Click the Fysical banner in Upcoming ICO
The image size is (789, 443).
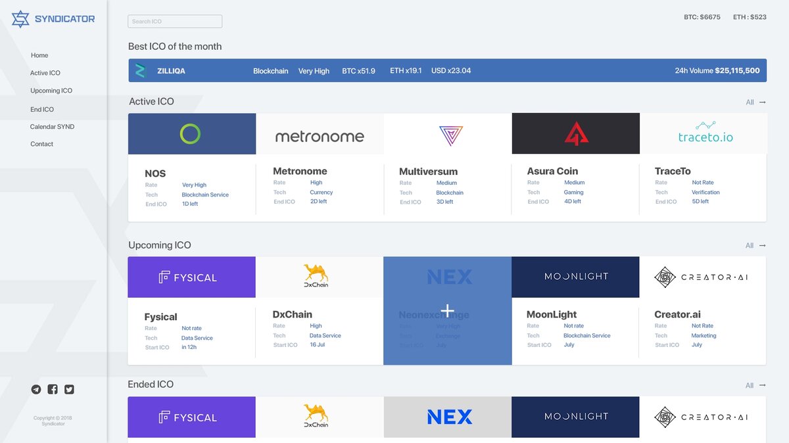click(x=192, y=277)
